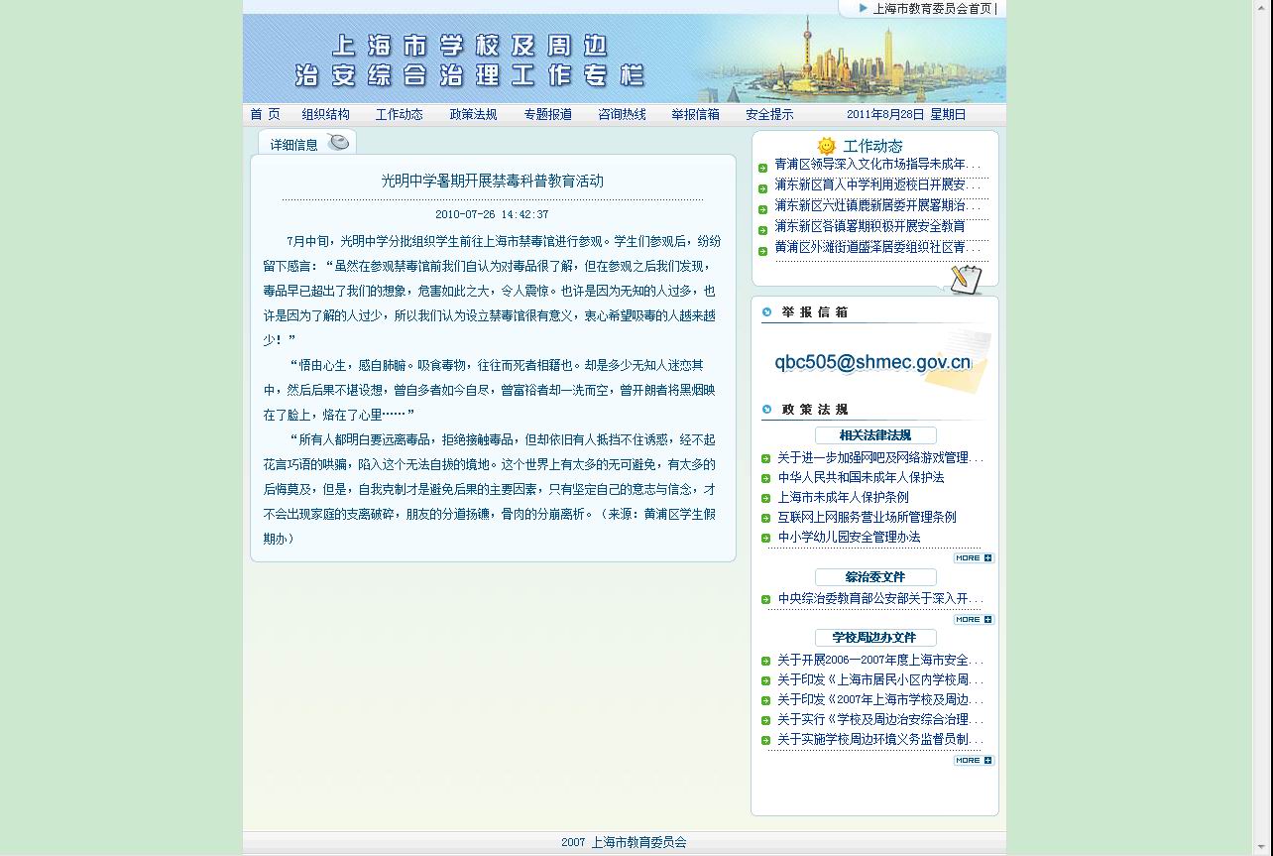The image size is (1273, 856).
Task: Click the blue arrow icon beside 举报信箱
Action: pos(766,312)
